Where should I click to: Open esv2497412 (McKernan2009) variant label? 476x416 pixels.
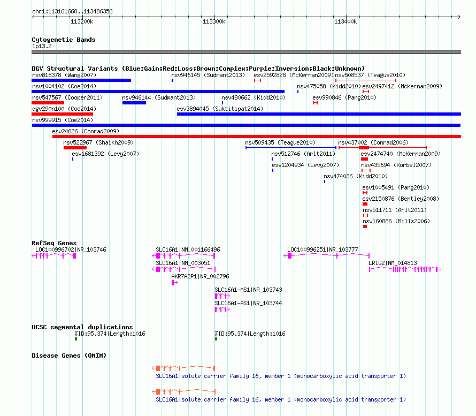coord(402,86)
